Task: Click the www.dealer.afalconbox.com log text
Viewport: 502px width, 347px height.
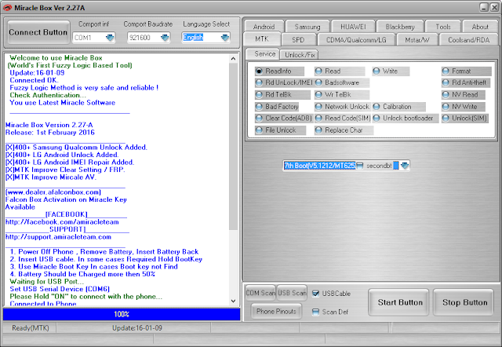Action: (53, 192)
